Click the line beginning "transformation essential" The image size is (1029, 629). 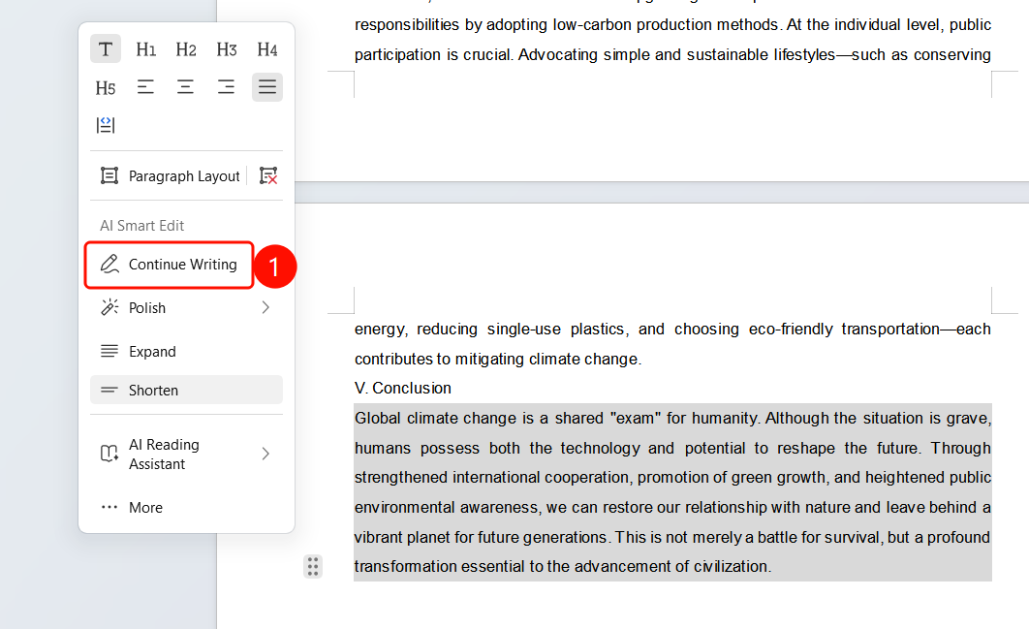[563, 566]
